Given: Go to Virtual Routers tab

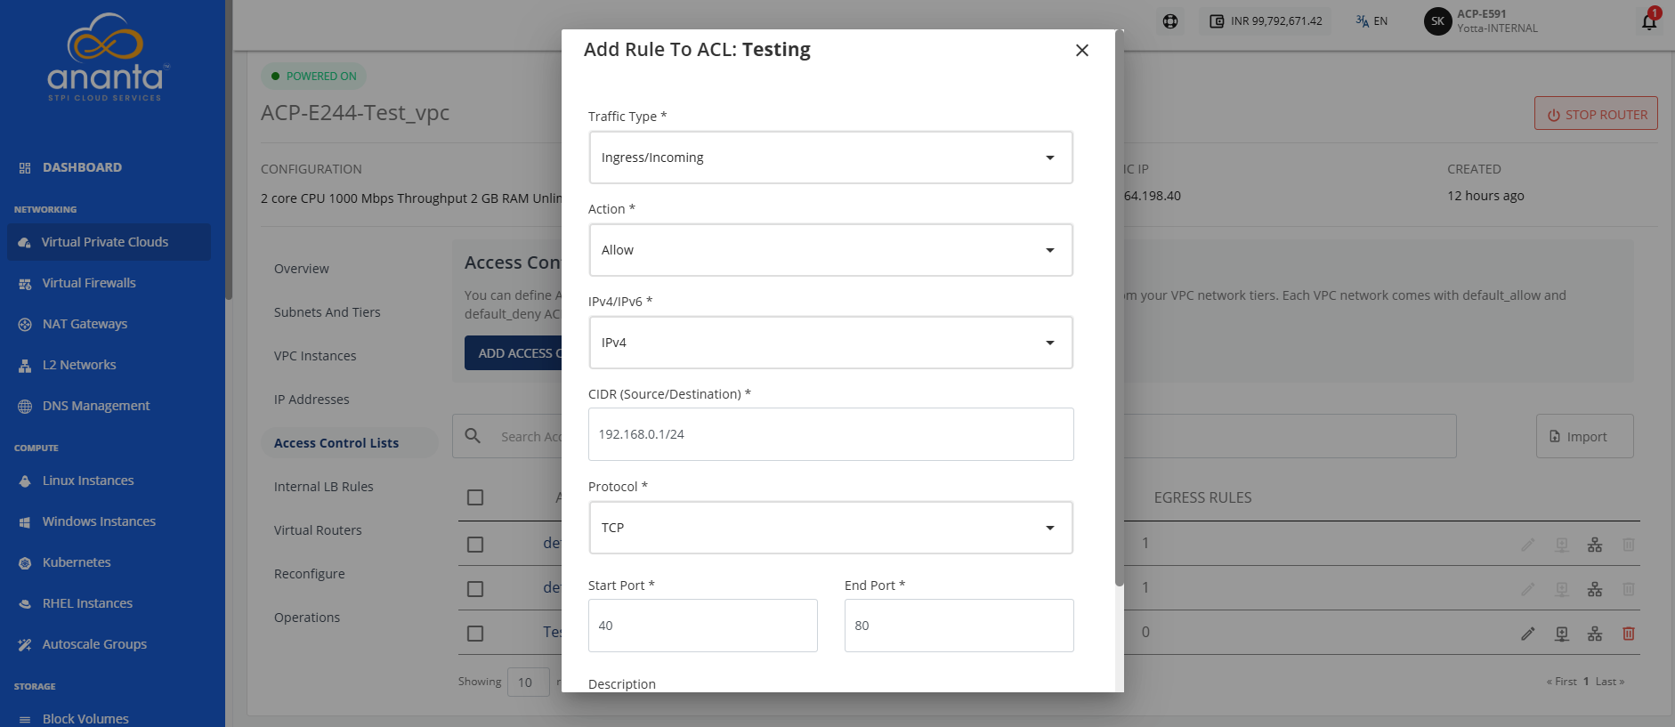Looking at the screenshot, I should click(318, 530).
